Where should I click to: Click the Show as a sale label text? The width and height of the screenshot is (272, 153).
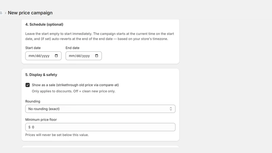75,85
